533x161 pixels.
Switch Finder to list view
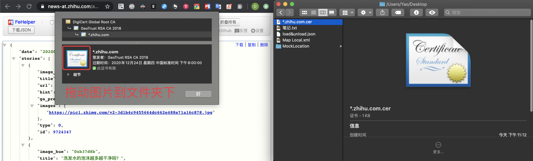[314, 12]
